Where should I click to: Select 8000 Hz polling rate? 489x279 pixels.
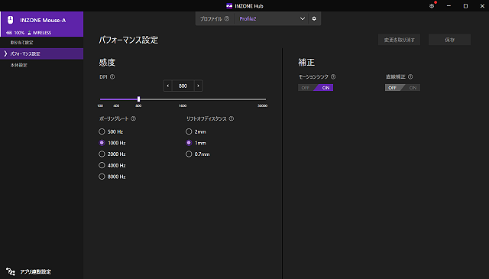pos(102,177)
